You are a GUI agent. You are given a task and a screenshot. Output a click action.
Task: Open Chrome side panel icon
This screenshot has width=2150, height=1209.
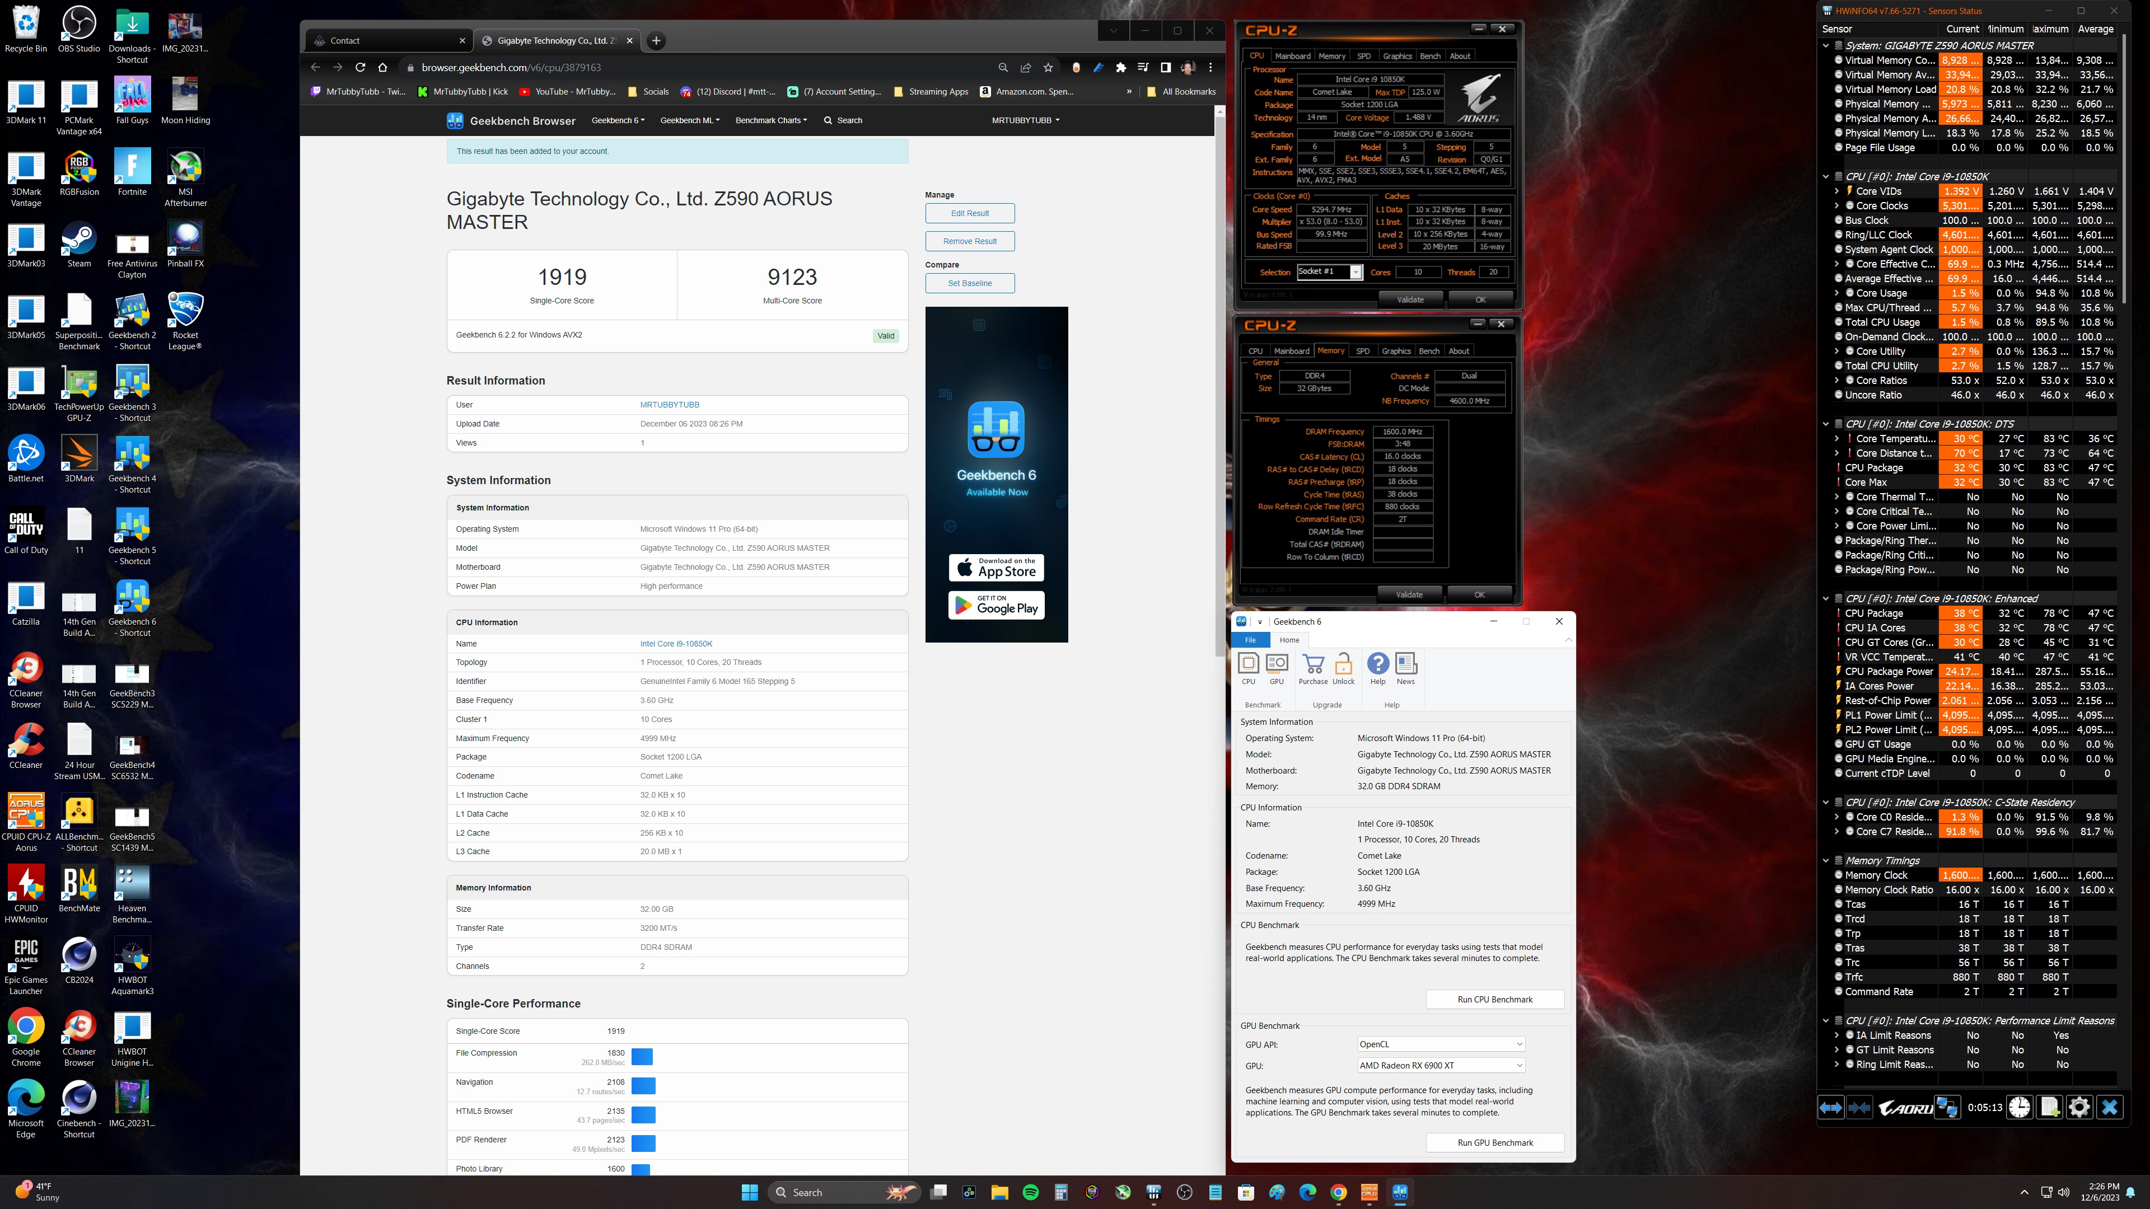click(x=1166, y=68)
